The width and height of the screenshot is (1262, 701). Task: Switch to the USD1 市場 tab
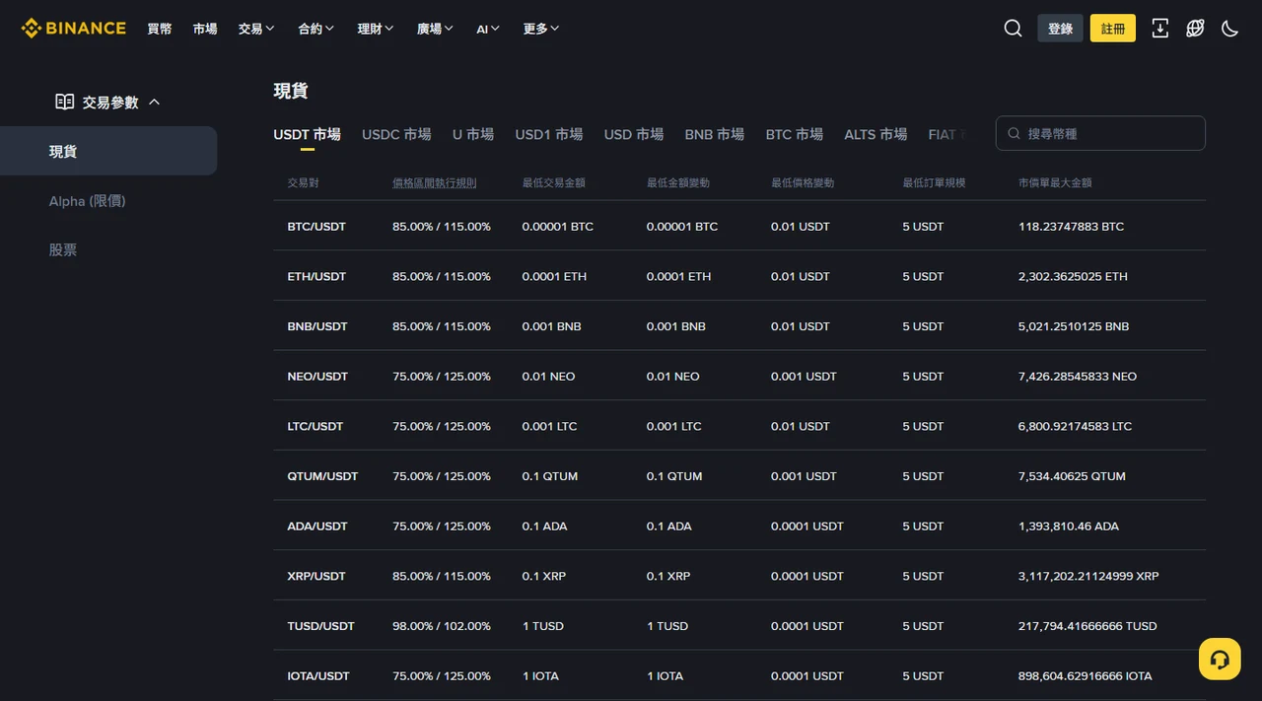[549, 134]
